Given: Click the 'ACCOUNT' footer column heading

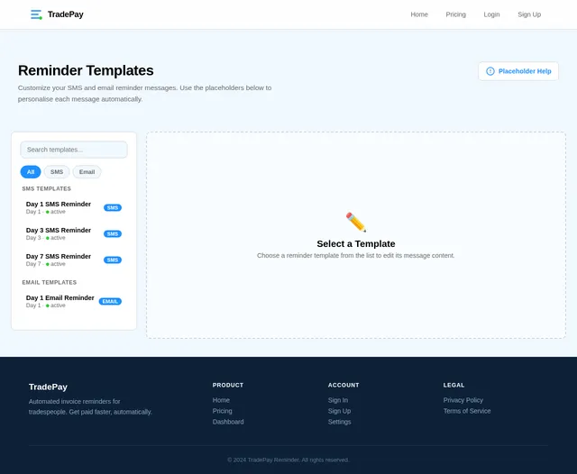Looking at the screenshot, I should (x=343, y=385).
